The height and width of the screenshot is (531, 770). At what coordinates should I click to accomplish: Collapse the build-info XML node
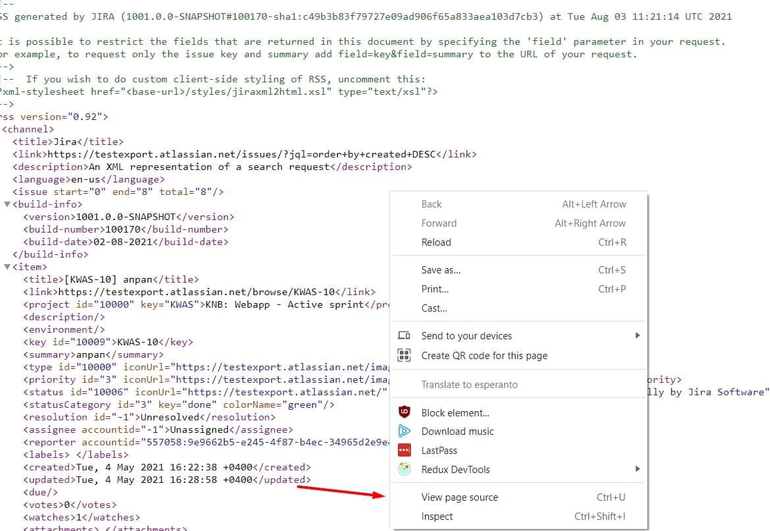7,204
